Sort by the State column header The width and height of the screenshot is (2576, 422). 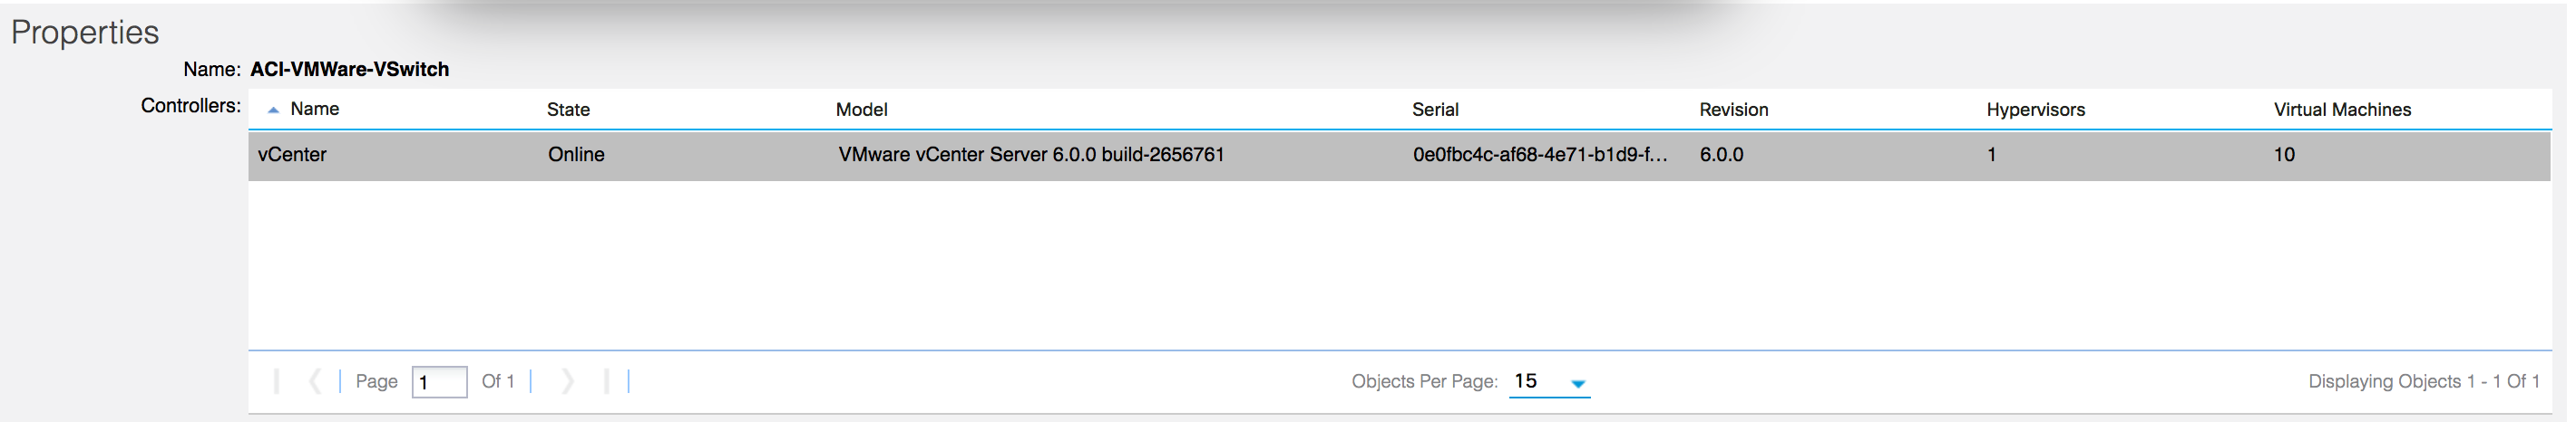tap(568, 110)
